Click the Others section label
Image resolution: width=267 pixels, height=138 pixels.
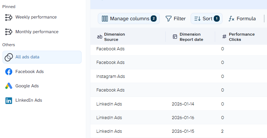(x=8, y=45)
